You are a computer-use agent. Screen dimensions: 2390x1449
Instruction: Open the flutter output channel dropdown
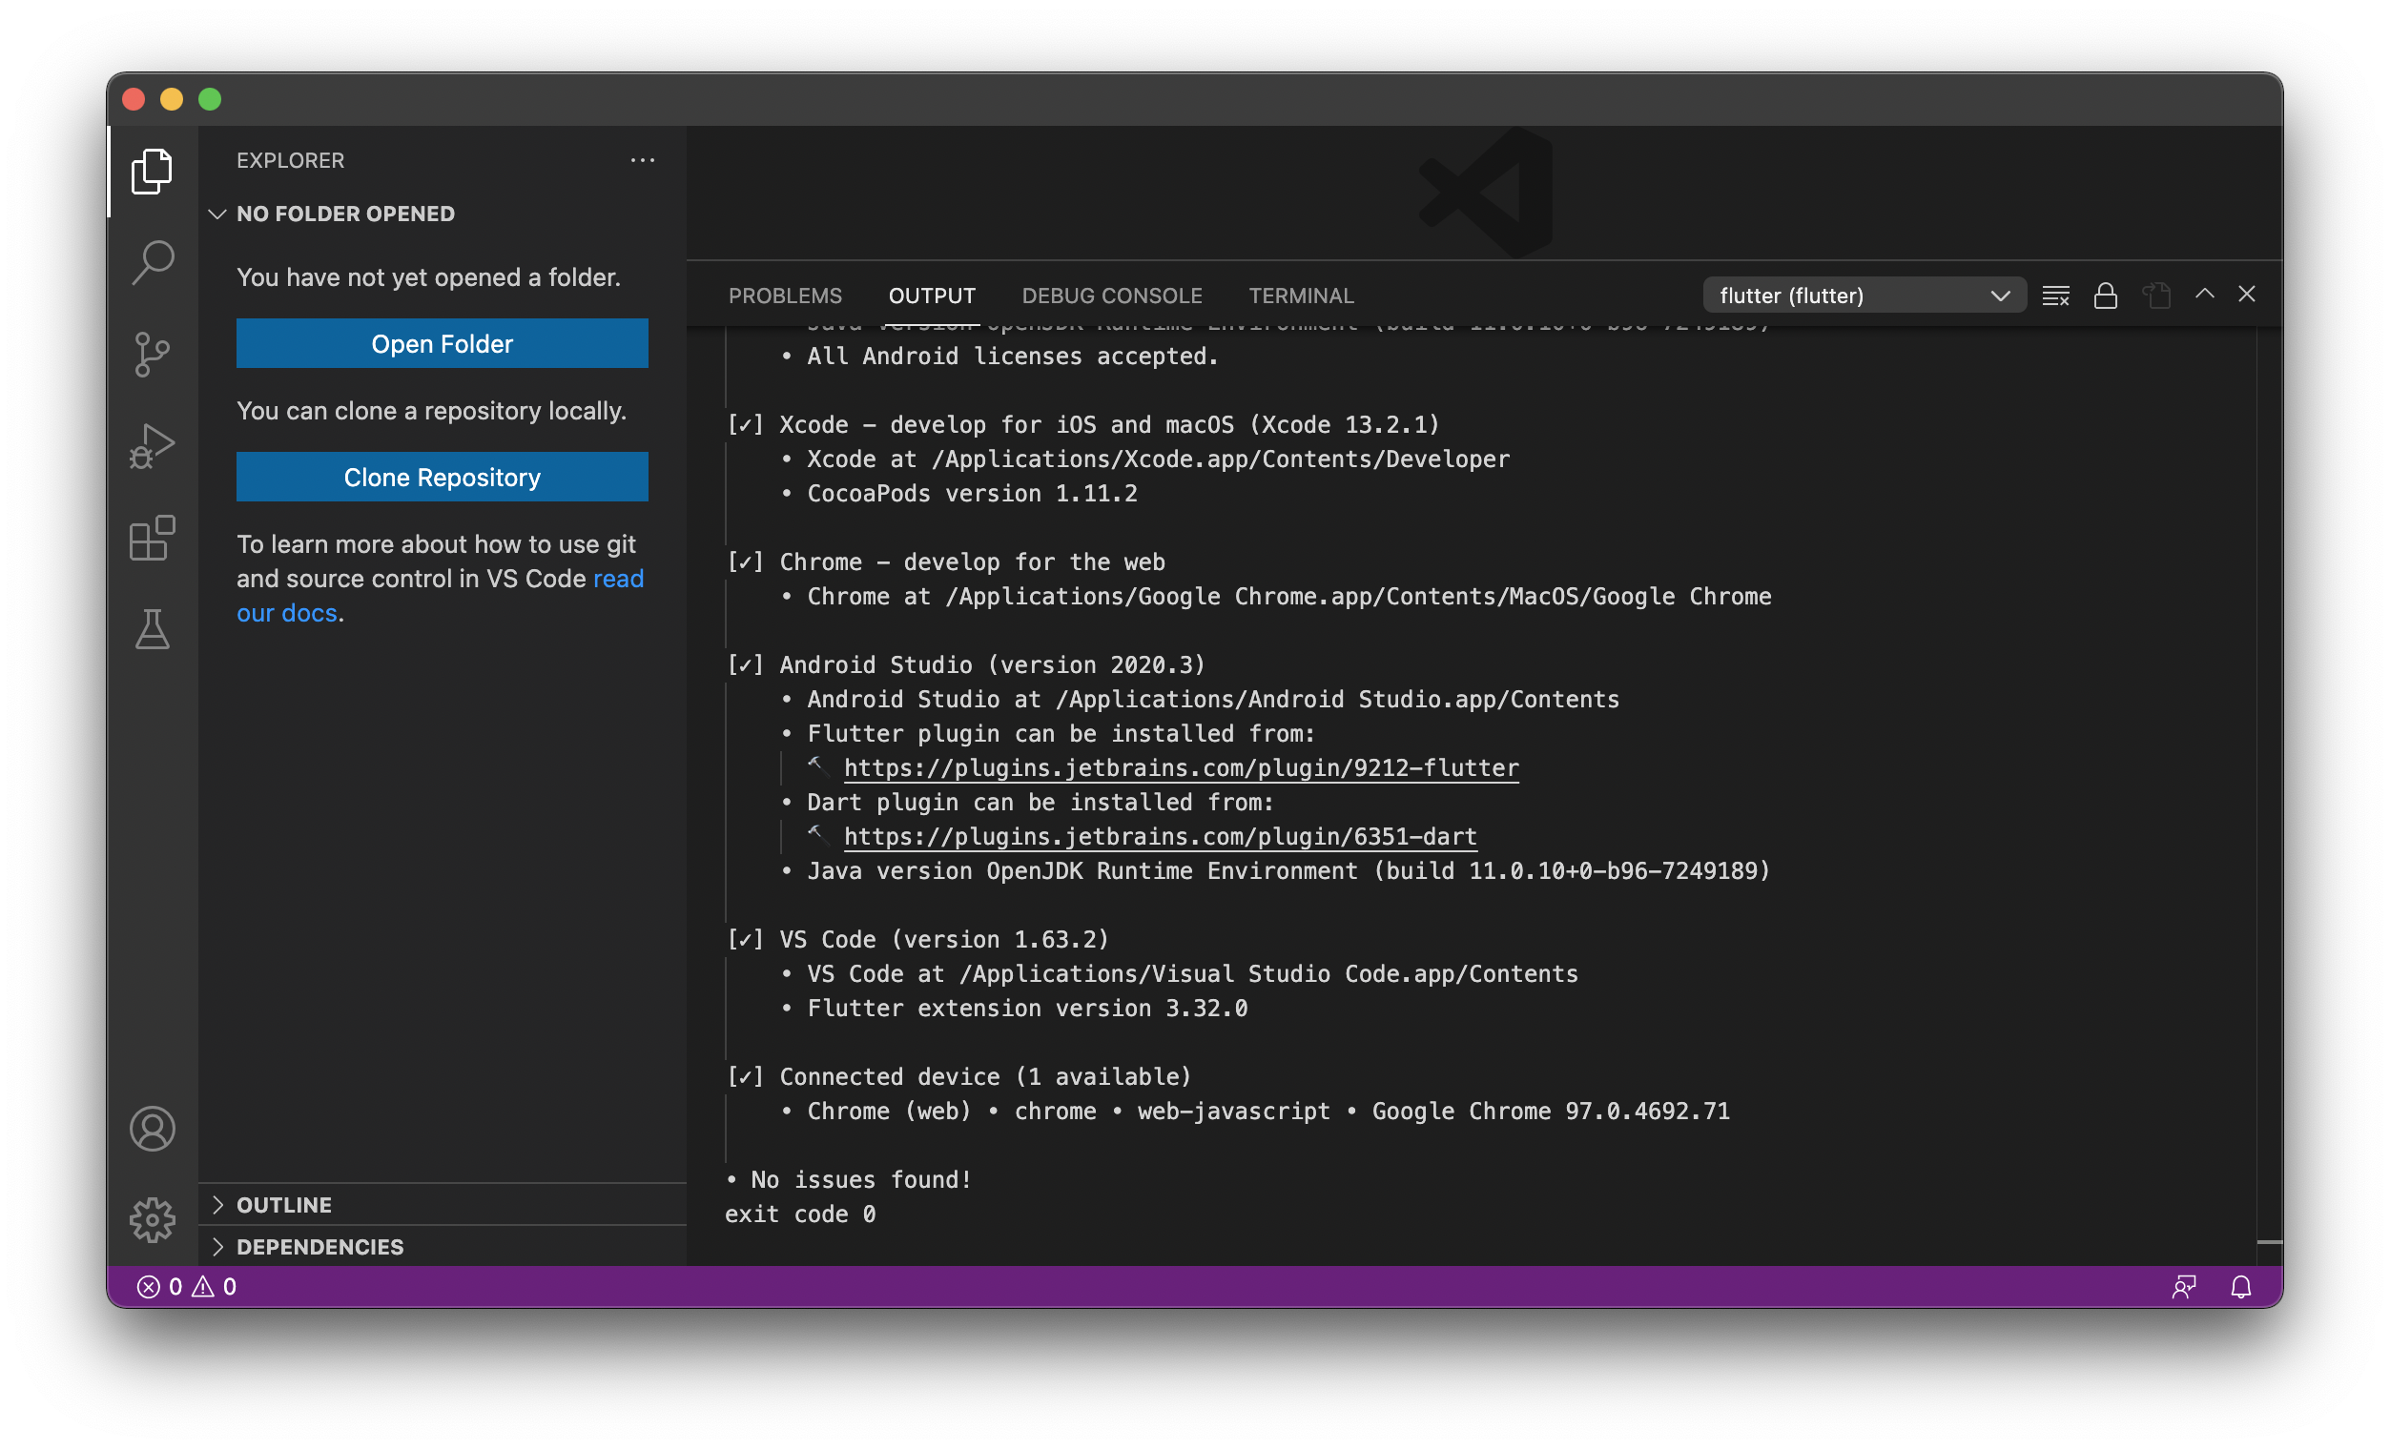pyautogui.click(x=1864, y=296)
